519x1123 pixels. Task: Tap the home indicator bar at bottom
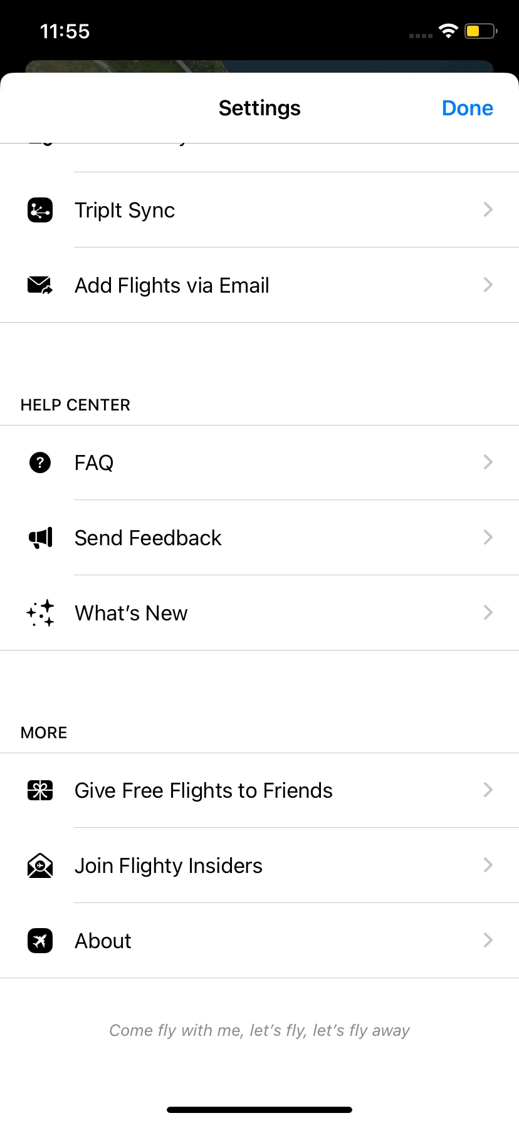[259, 1110]
